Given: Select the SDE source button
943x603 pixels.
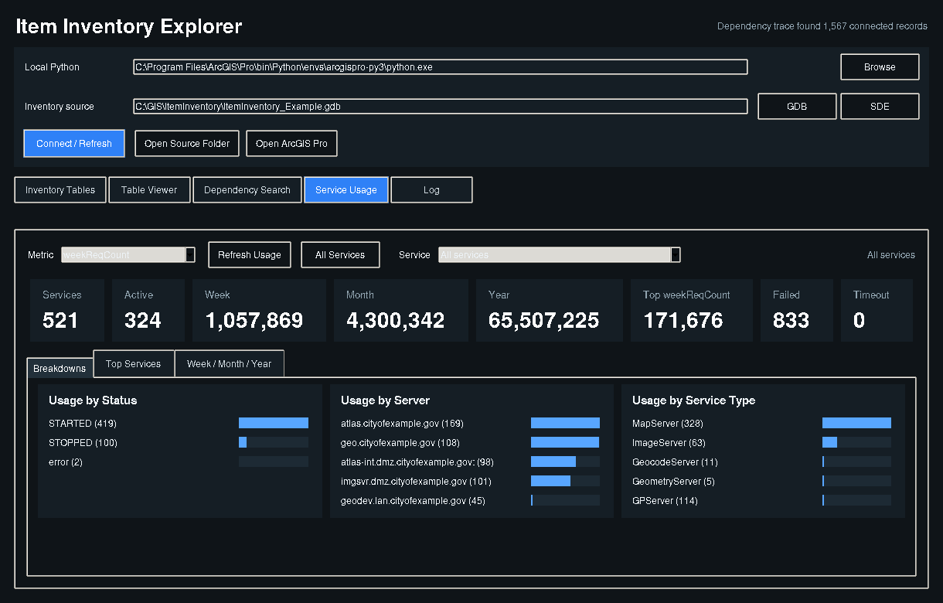Looking at the screenshot, I should [x=880, y=107].
